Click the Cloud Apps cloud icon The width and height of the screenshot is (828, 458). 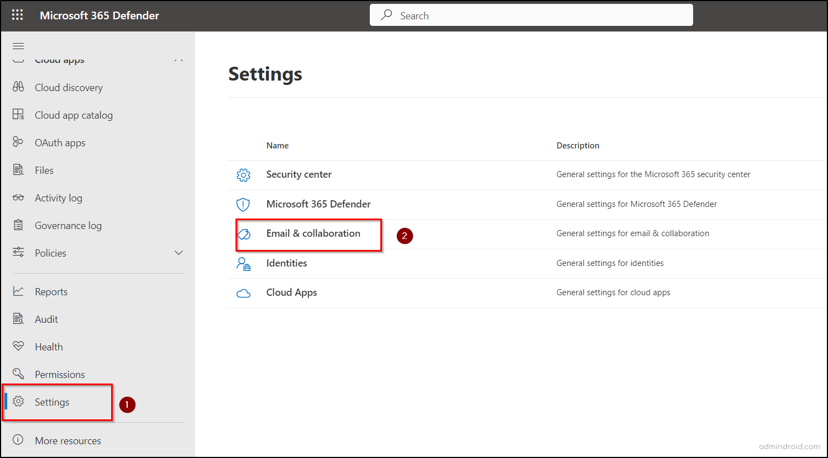243,293
